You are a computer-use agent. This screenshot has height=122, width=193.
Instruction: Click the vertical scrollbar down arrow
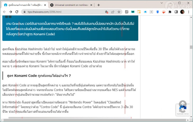191,117
